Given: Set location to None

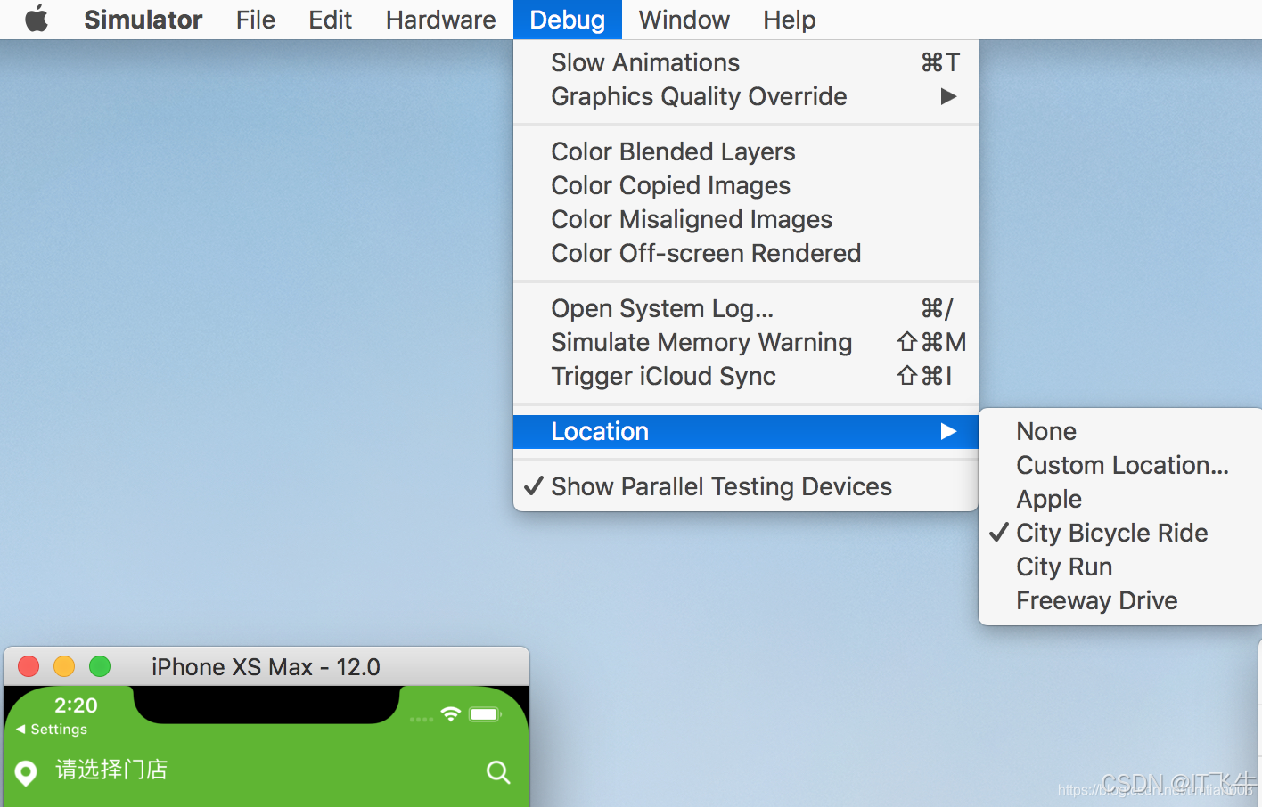Looking at the screenshot, I should point(1120,431).
